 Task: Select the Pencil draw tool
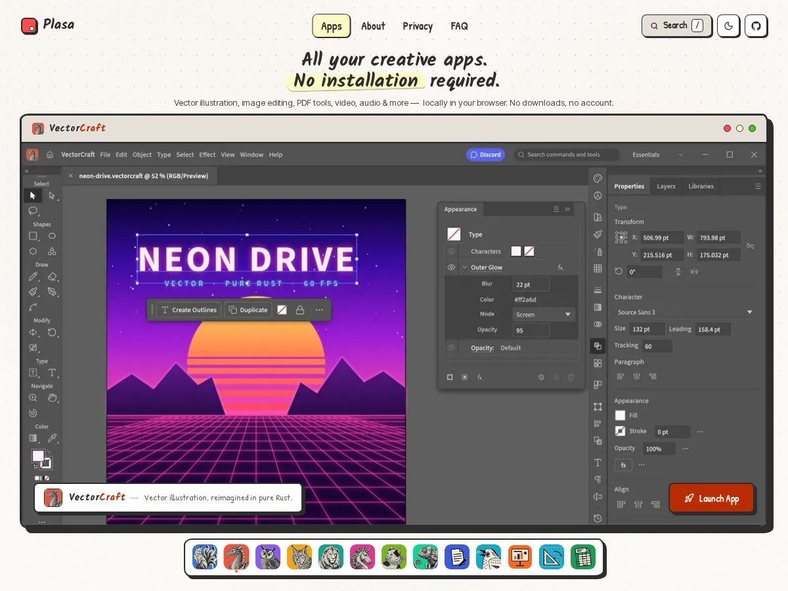[33, 276]
